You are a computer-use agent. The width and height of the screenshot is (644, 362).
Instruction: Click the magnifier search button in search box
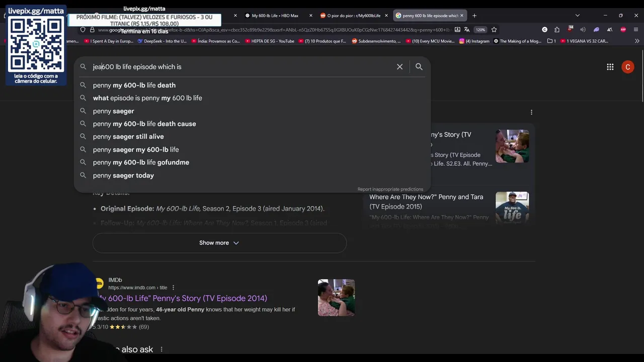[x=419, y=66]
